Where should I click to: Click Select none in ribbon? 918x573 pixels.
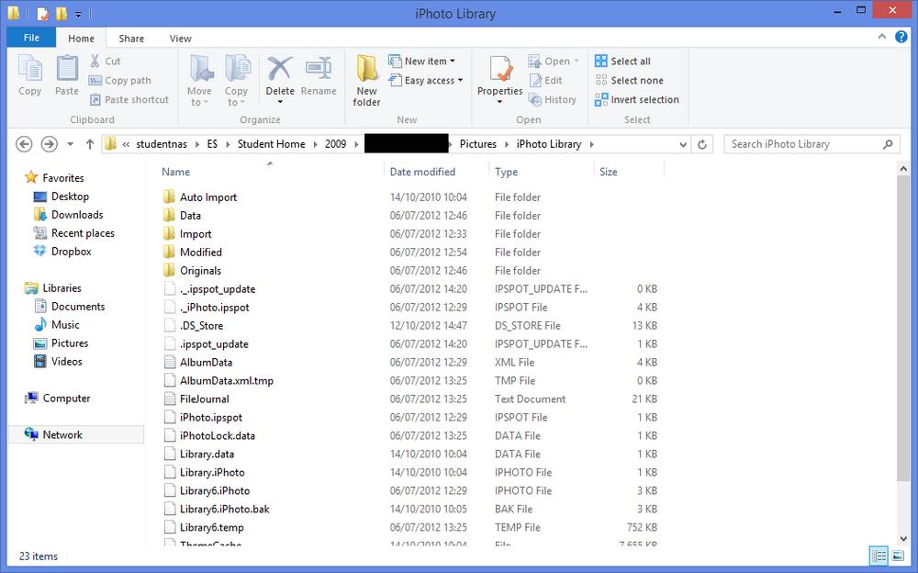point(630,80)
